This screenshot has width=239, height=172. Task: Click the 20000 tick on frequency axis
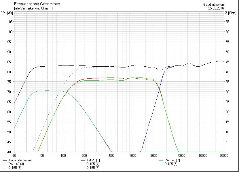(x=223, y=155)
